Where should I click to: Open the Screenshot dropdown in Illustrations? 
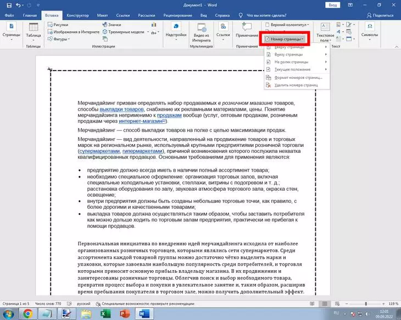point(155,32)
